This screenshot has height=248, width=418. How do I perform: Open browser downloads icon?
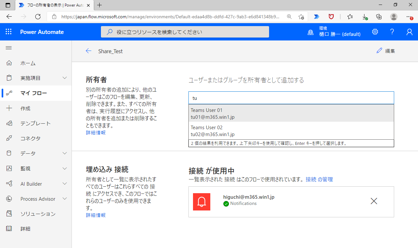365,17
